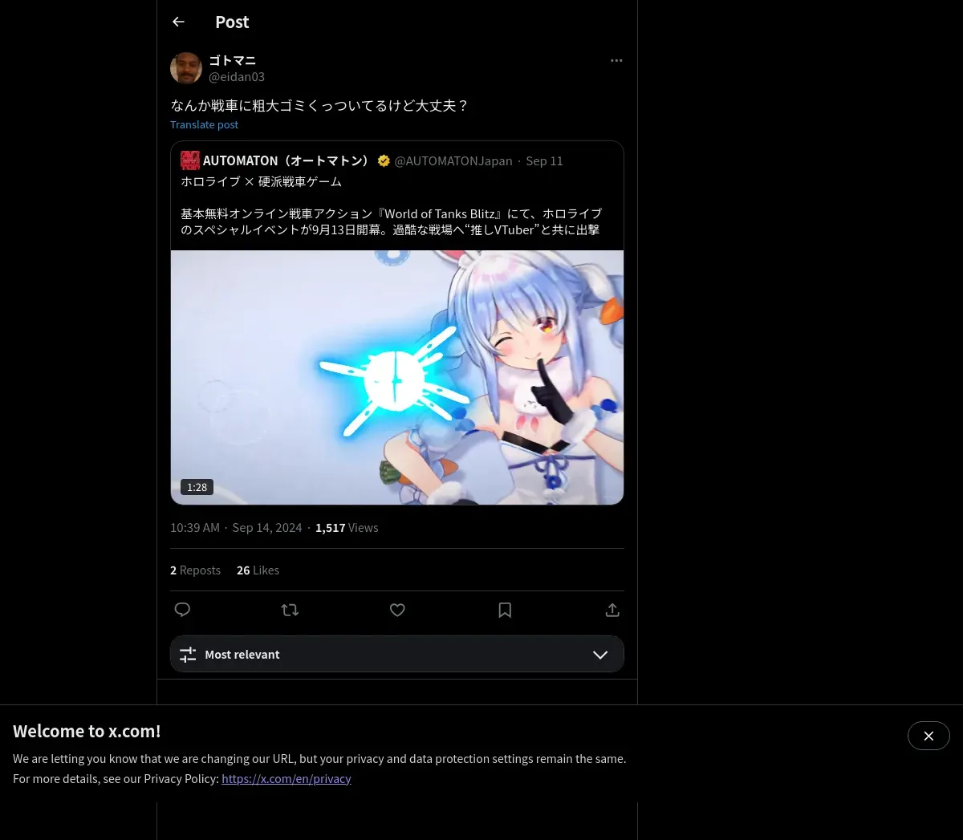
Task: Open the x.com privacy policy link
Action: 286,778
